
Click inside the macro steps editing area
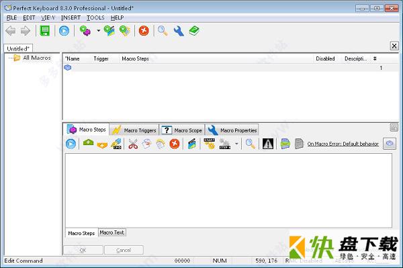tap(228, 190)
